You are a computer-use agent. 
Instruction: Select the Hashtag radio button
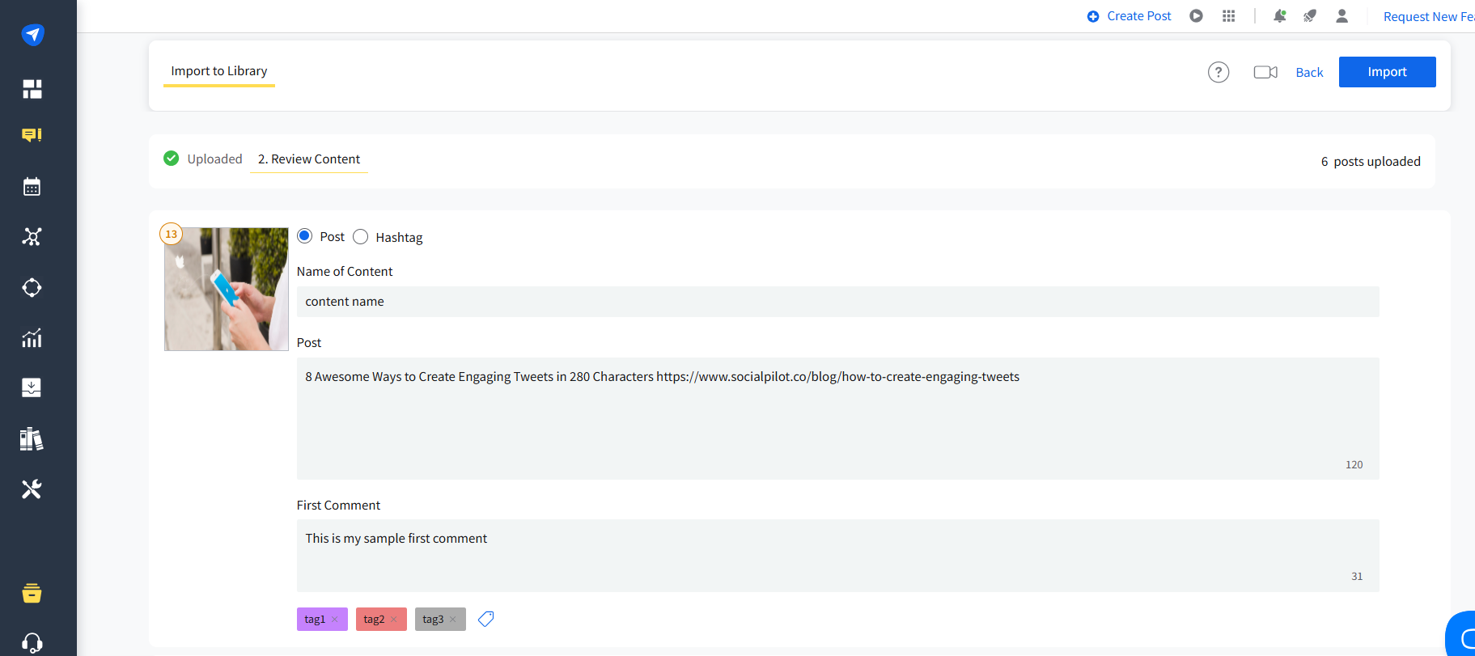(361, 237)
